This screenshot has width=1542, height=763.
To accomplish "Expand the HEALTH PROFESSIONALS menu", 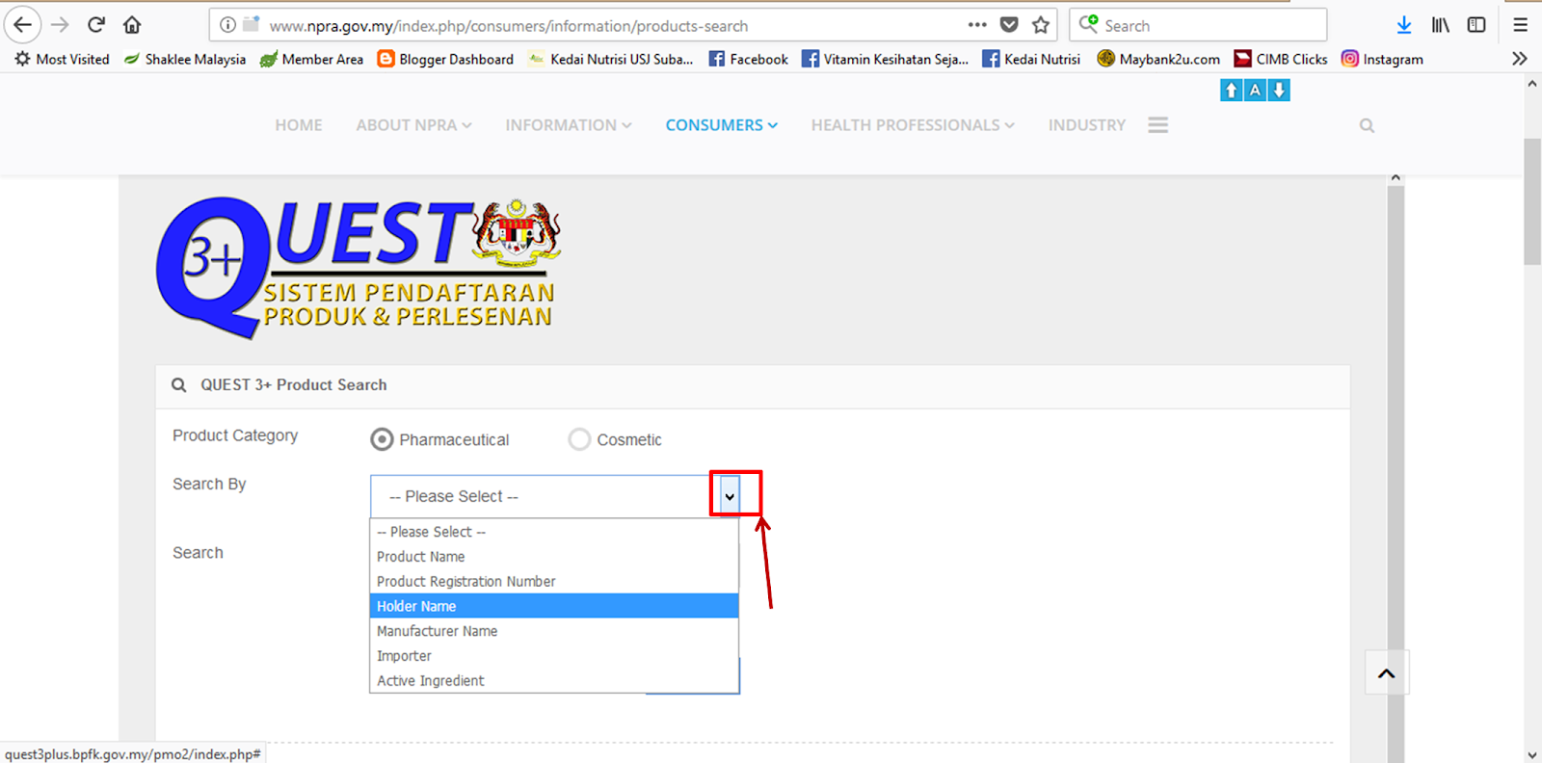I will [913, 125].
